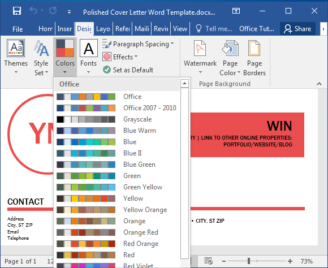328x268 pixels.
Task: Open Customize Quick Access Toolbar dropdown
Action: [69, 12]
